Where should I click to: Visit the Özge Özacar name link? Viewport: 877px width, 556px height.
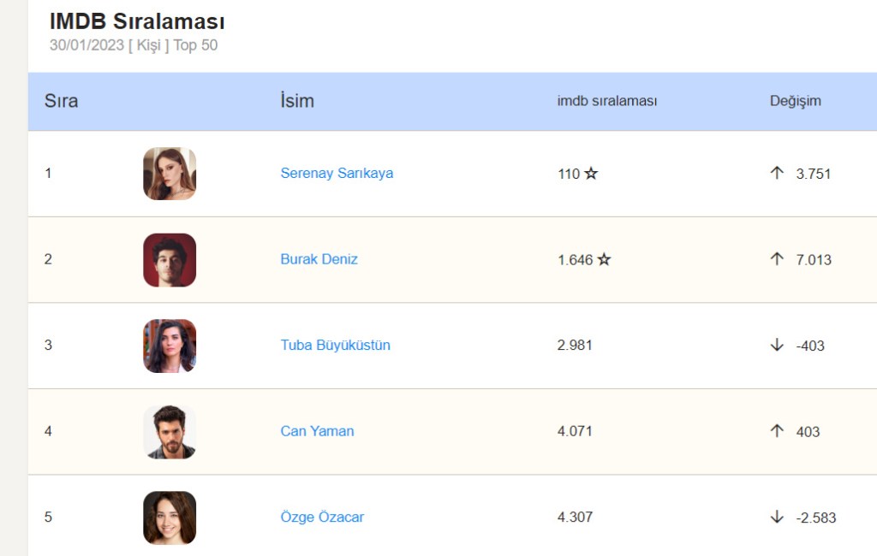click(x=322, y=518)
